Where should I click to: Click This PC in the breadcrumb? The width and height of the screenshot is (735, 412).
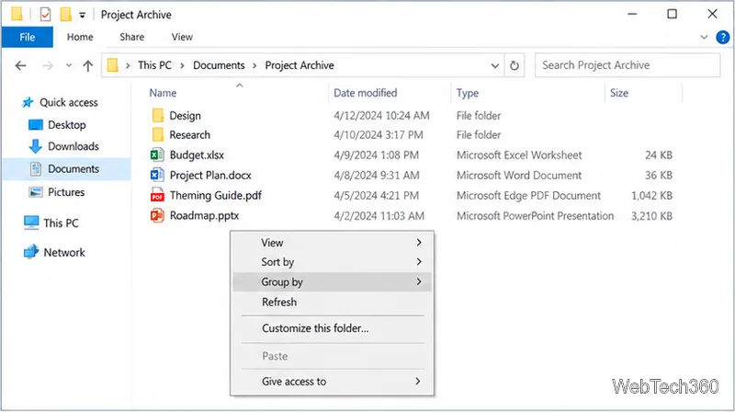coord(154,65)
